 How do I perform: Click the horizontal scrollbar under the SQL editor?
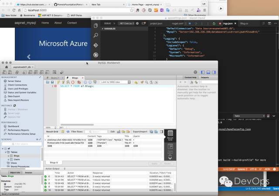(x=77, y=125)
